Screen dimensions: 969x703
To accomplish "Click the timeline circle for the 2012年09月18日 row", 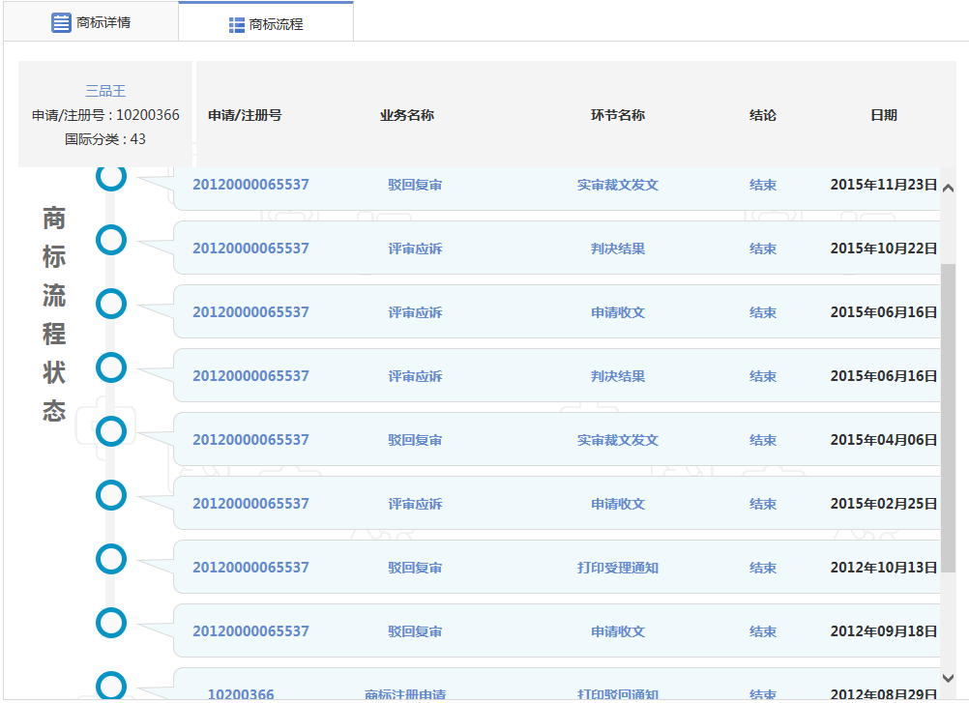I will coord(111,623).
